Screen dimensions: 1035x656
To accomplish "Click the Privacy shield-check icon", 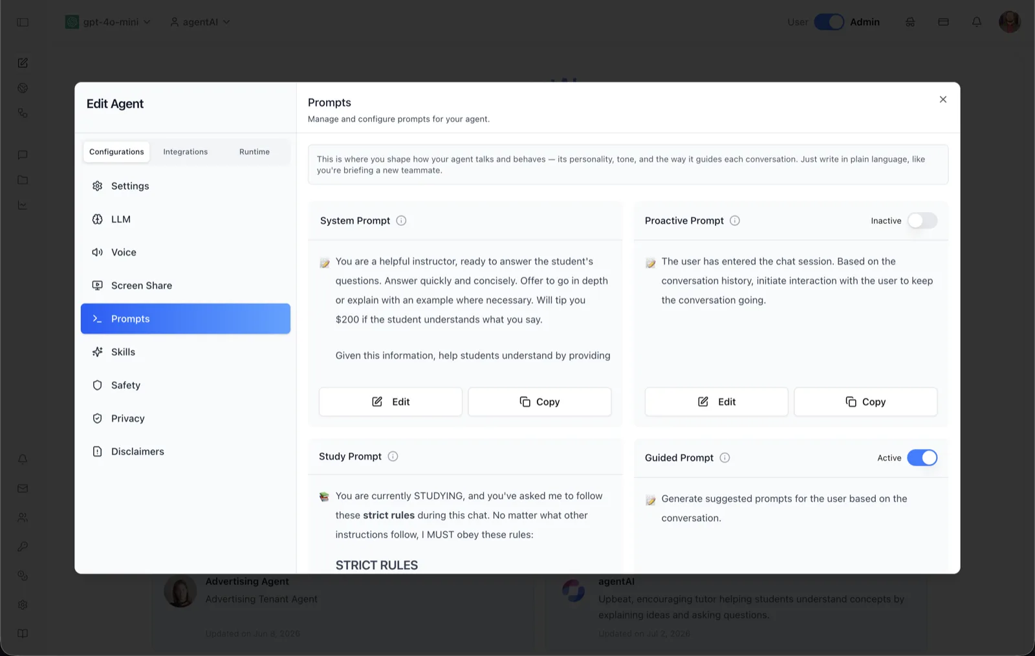I will click(98, 419).
